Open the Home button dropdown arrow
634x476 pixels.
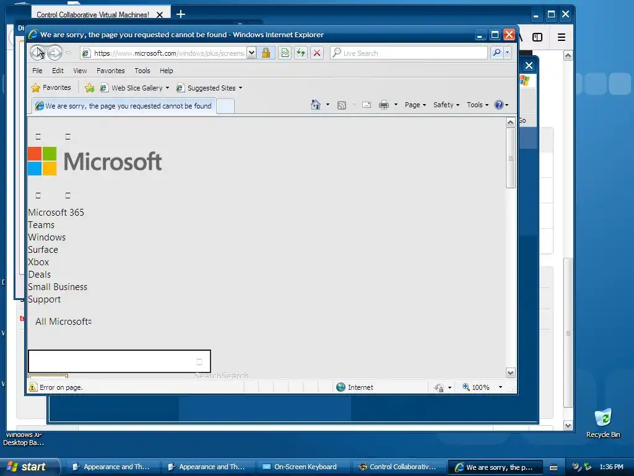[x=328, y=105]
